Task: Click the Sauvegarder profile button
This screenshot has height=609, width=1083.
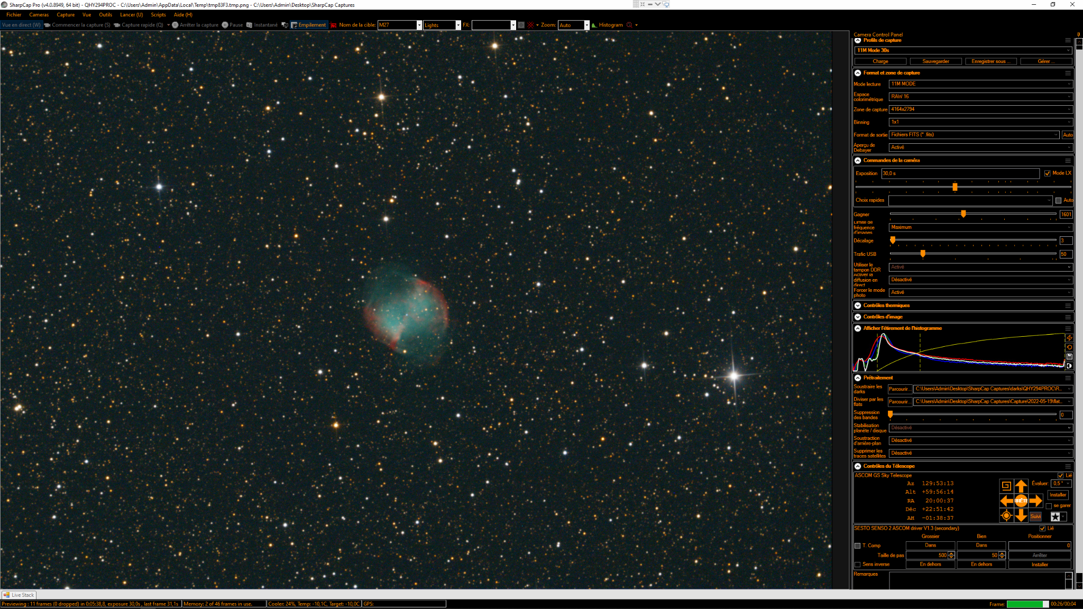Action: click(935, 61)
